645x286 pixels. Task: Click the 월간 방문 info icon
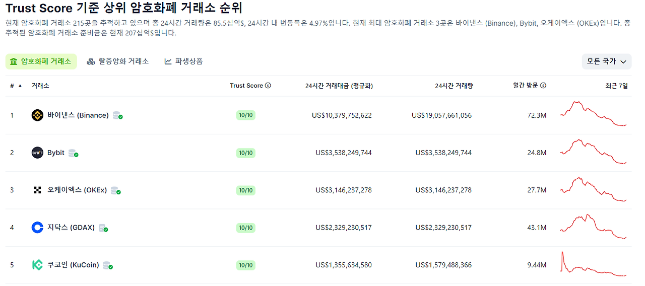543,86
